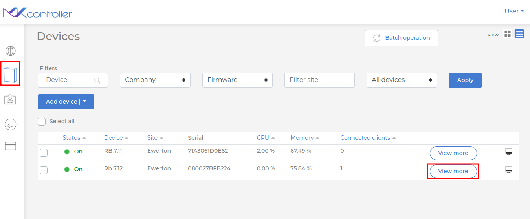This screenshot has height=219, width=530.
Task: Click the Devices page heading
Action: 59,36
